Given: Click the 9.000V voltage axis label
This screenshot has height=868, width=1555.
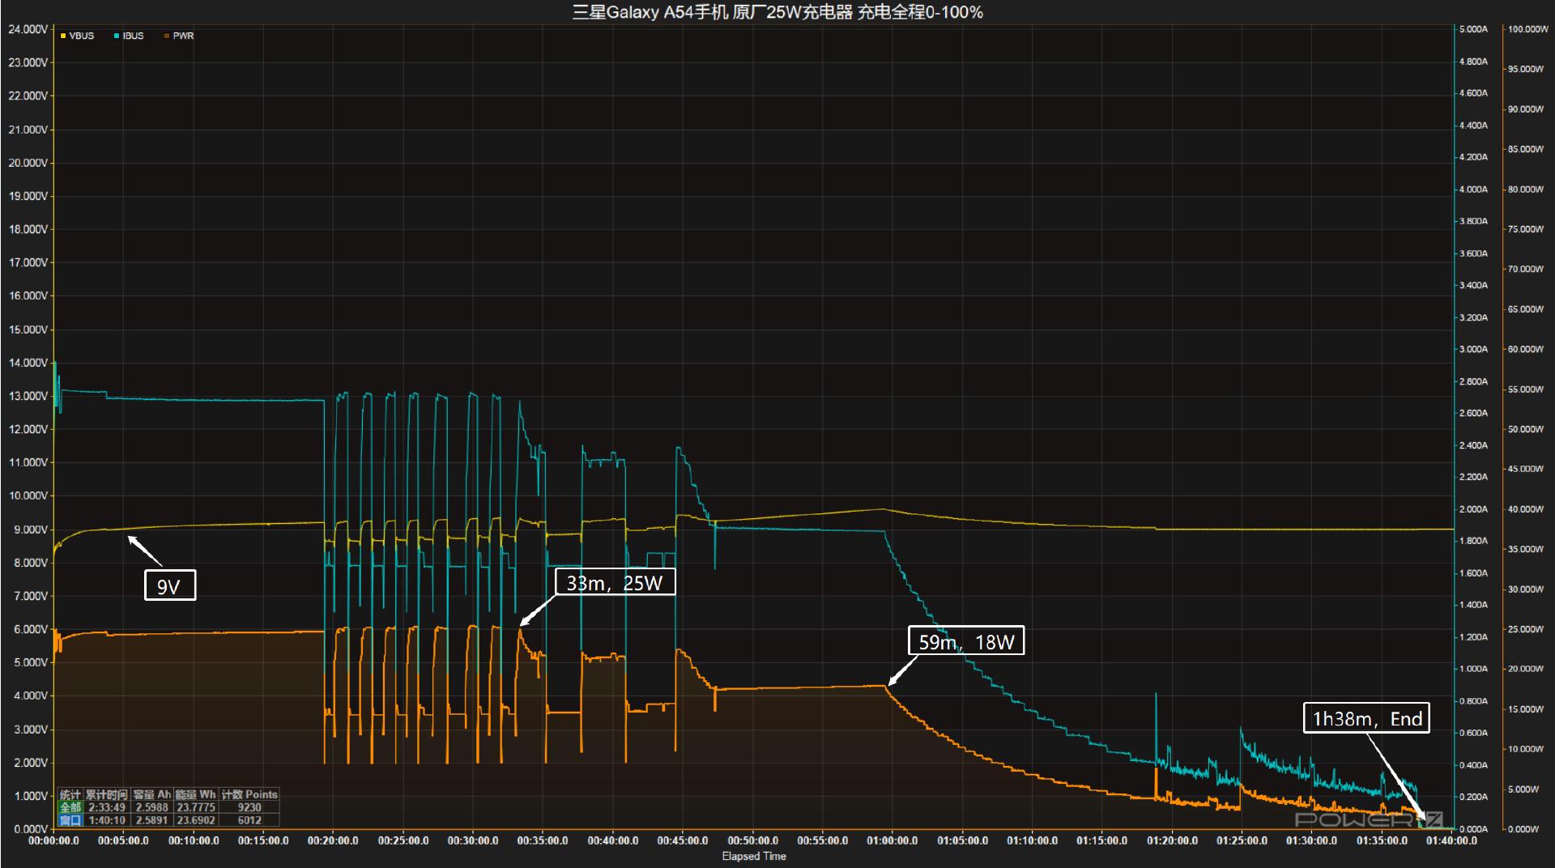Looking at the screenshot, I should pyautogui.click(x=28, y=530).
